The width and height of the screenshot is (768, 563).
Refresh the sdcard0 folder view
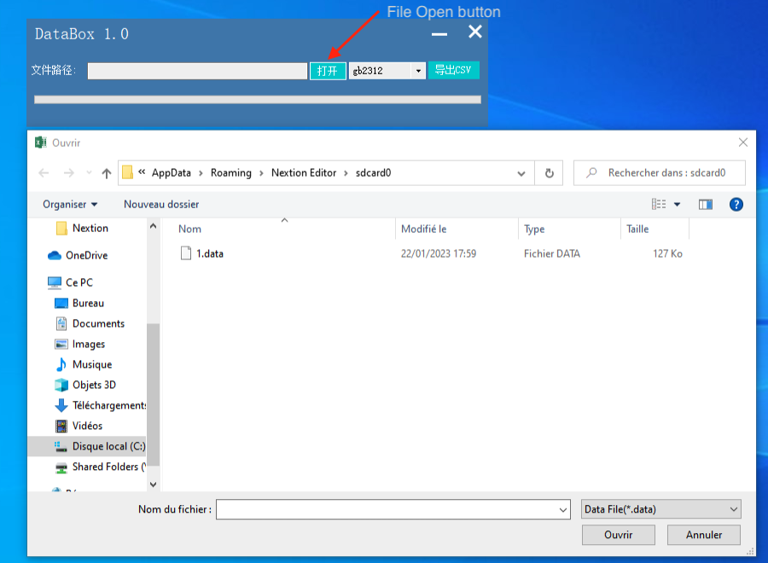[549, 173]
